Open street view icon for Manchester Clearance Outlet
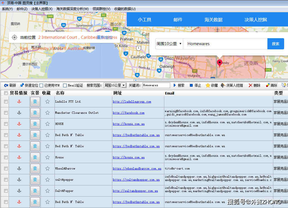The height and width of the screenshot is (208, 288). pyautogui.click(x=35, y=113)
